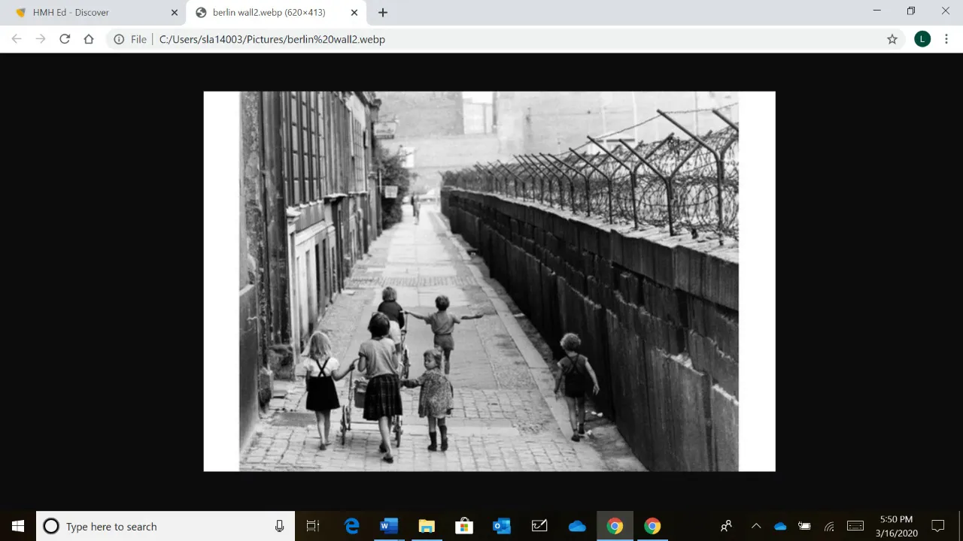Open OneDrive status in system tray

click(780, 526)
